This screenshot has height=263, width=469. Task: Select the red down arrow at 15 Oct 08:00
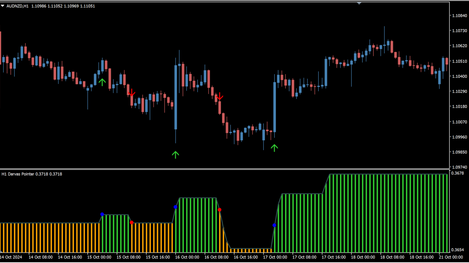[132, 93]
